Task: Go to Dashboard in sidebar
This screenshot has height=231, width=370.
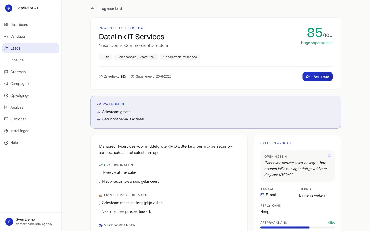Action: click(x=31, y=25)
